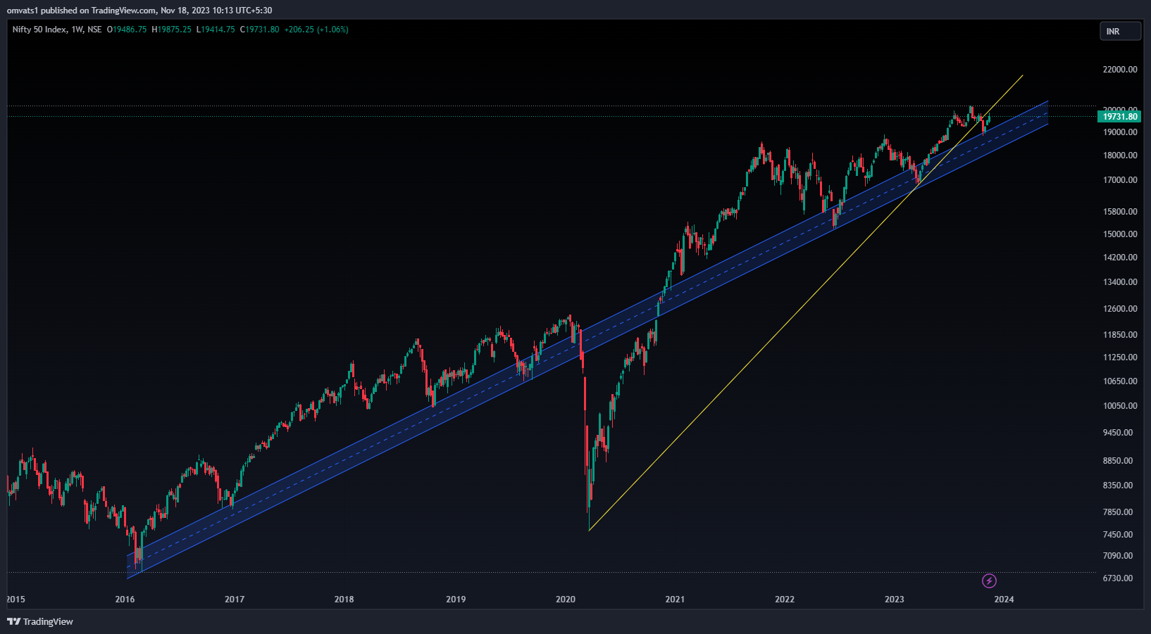Click the INR currency button
The image size is (1151, 634).
1120,31
